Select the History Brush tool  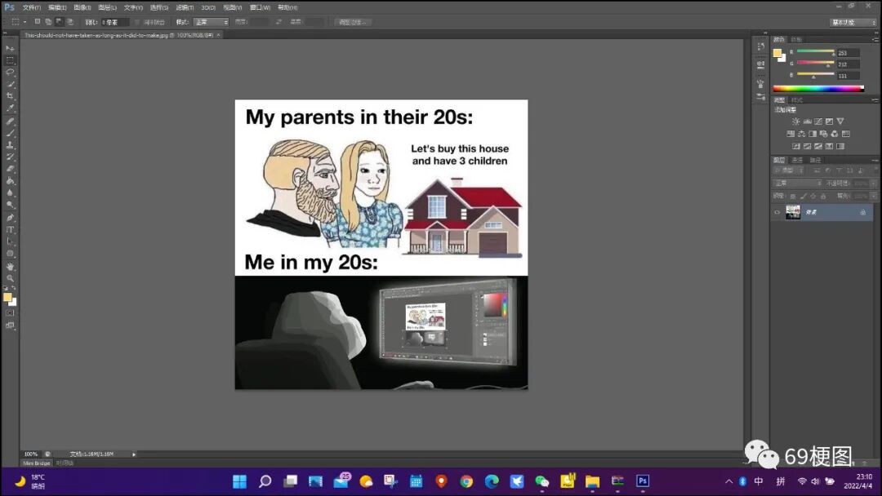pos(10,157)
